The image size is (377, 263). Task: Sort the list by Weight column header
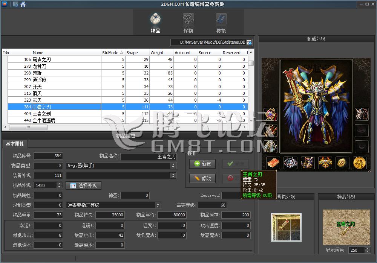tap(162, 53)
